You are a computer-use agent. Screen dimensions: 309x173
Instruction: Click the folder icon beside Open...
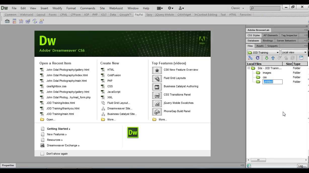[x=42, y=119]
